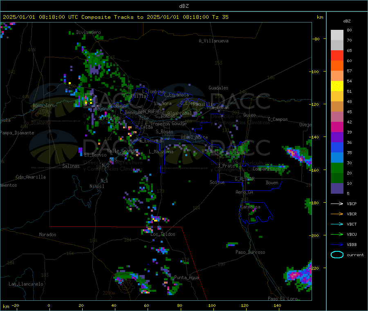Click the 'Valle_Grande' map label
The width and height of the screenshot is (368, 311).
121,150
